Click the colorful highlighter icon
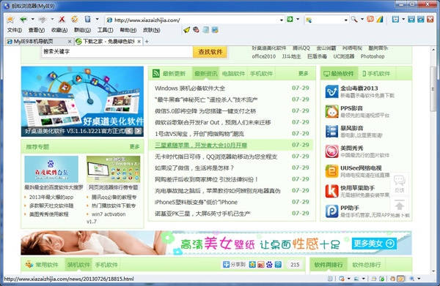This screenshot has height=286, width=440. pyautogui.click(x=380, y=19)
